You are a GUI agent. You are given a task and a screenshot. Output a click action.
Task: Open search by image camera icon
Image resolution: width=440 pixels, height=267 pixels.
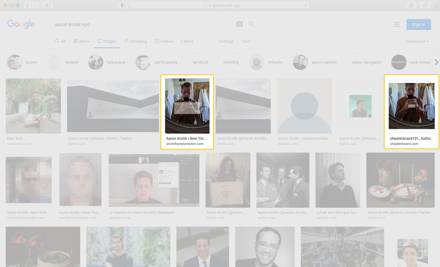pos(239,24)
